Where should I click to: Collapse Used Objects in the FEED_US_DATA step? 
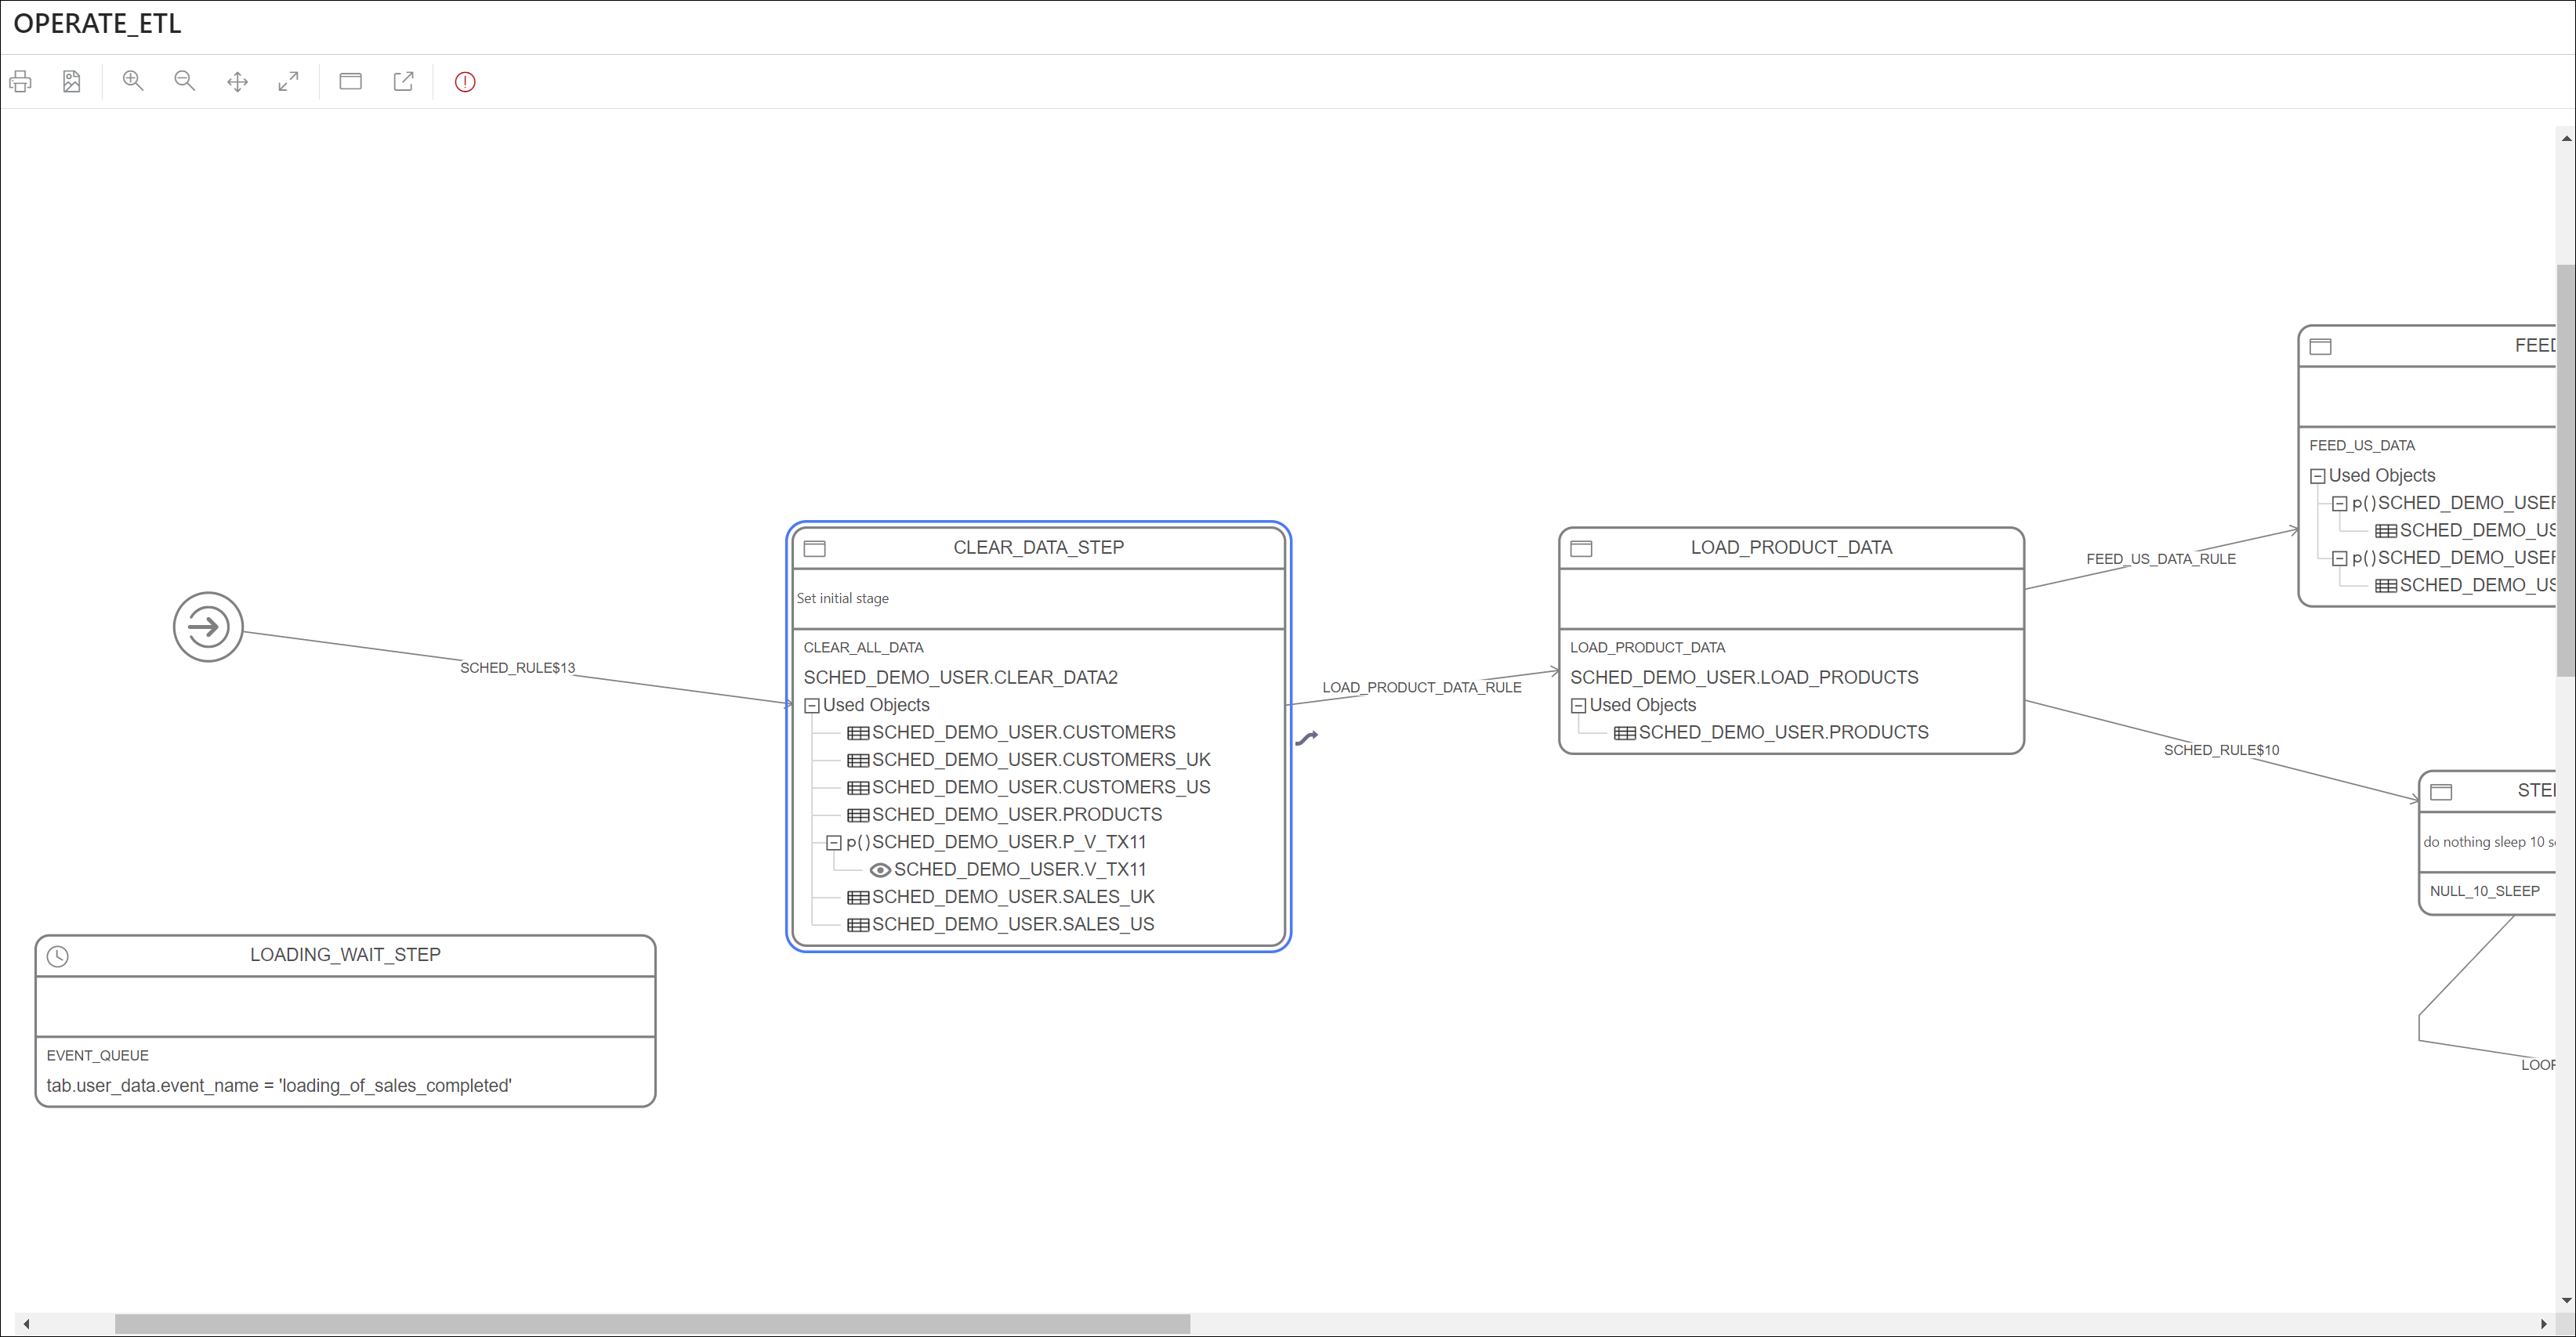pyautogui.click(x=2319, y=475)
